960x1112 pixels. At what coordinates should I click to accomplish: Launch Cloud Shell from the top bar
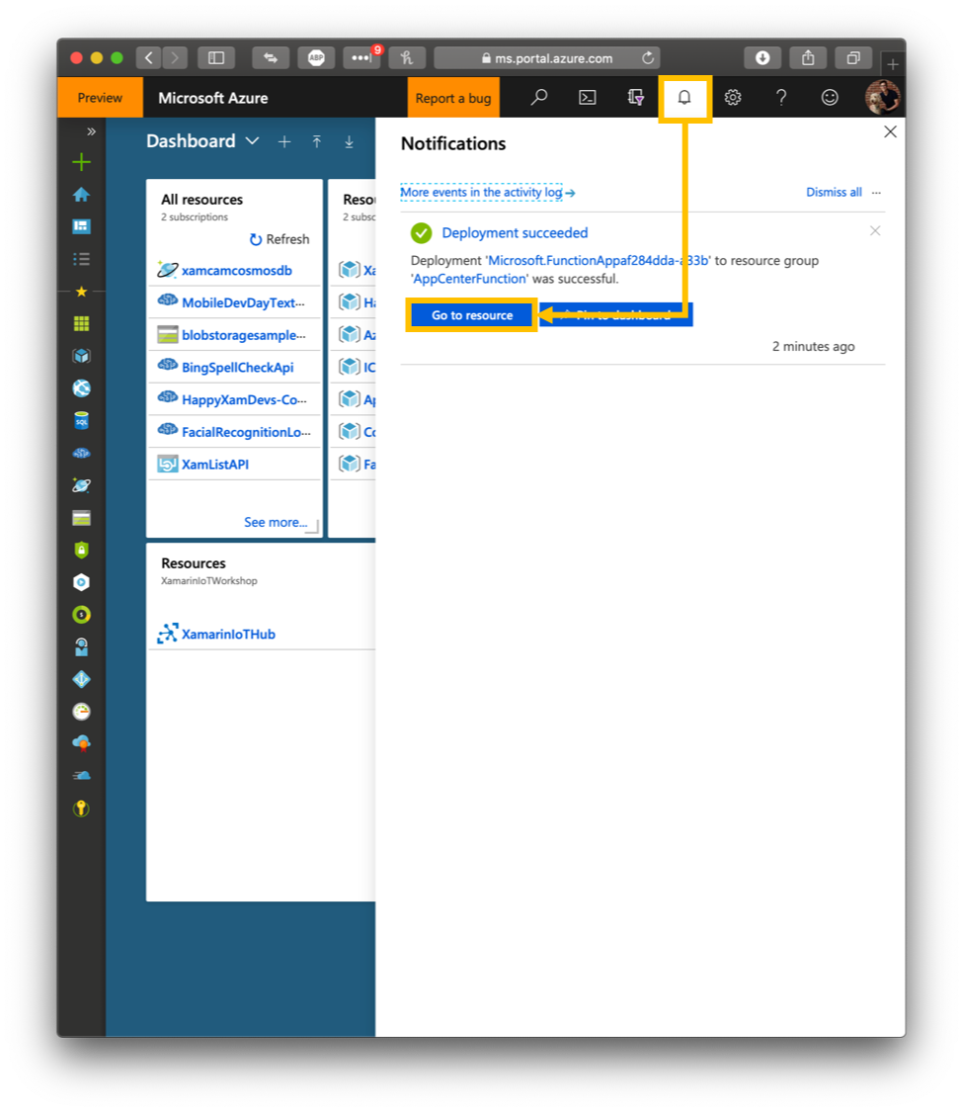tap(588, 97)
